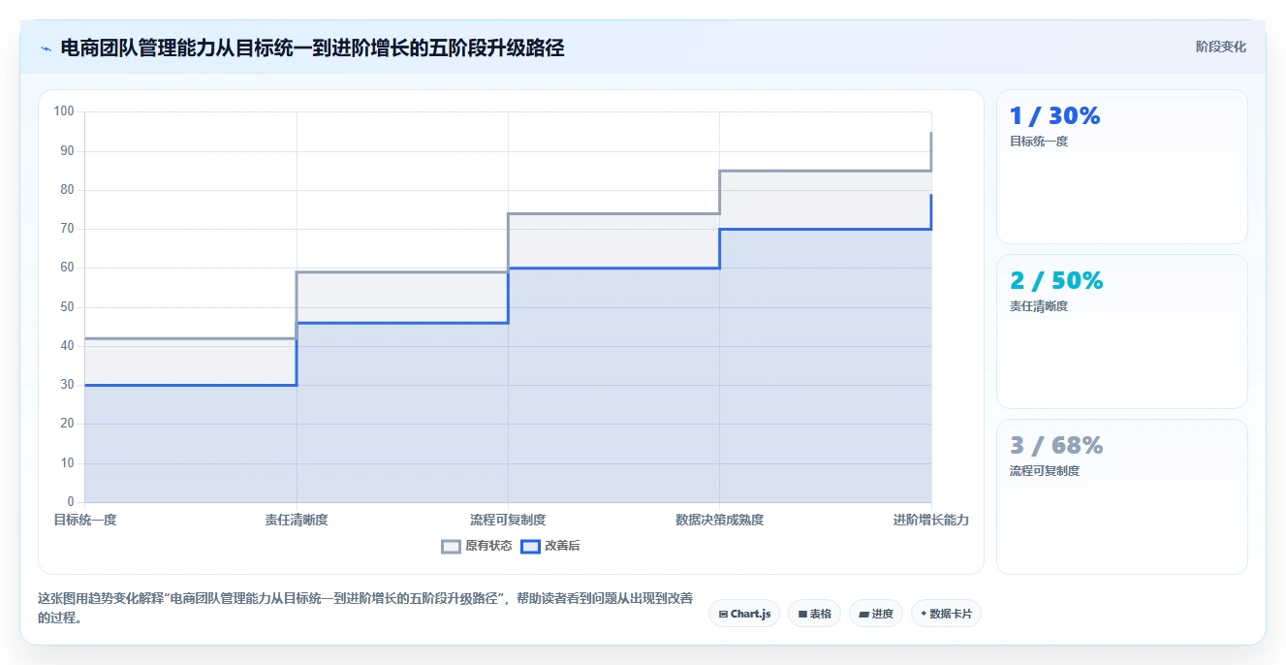Viewport: 1286px width, 665px height.
Task: Click x-axis label 流程可复制度
Action: 508,520
